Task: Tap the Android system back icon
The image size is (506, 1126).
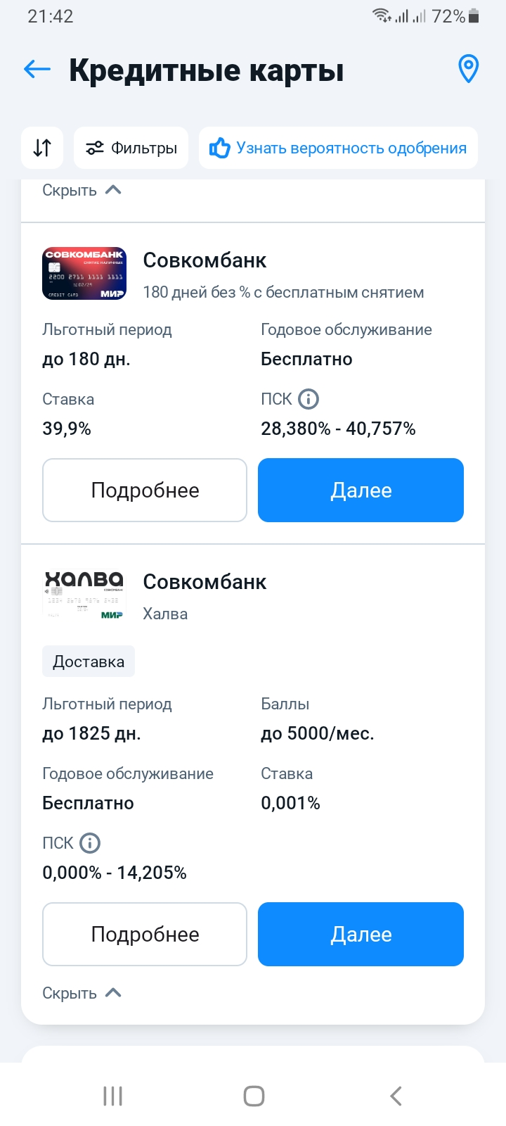Action: (x=396, y=1096)
